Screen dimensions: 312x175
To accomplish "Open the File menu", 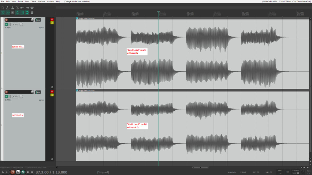I will [x=2, y=2].
